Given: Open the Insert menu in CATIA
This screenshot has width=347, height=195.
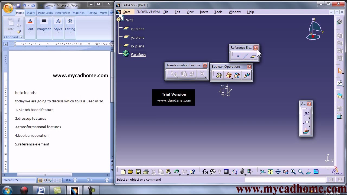Looking at the screenshot, I should pyautogui.click(x=204, y=12).
